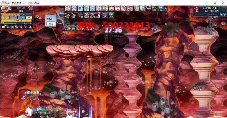Click the green gem quick-slot button
The width and height of the screenshot is (227, 118).
(111, 15)
